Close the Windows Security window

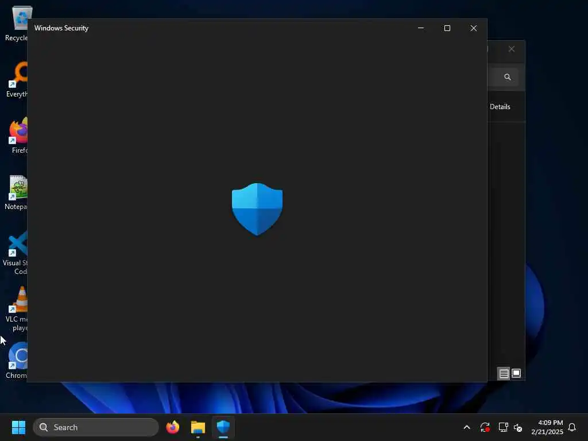(474, 28)
